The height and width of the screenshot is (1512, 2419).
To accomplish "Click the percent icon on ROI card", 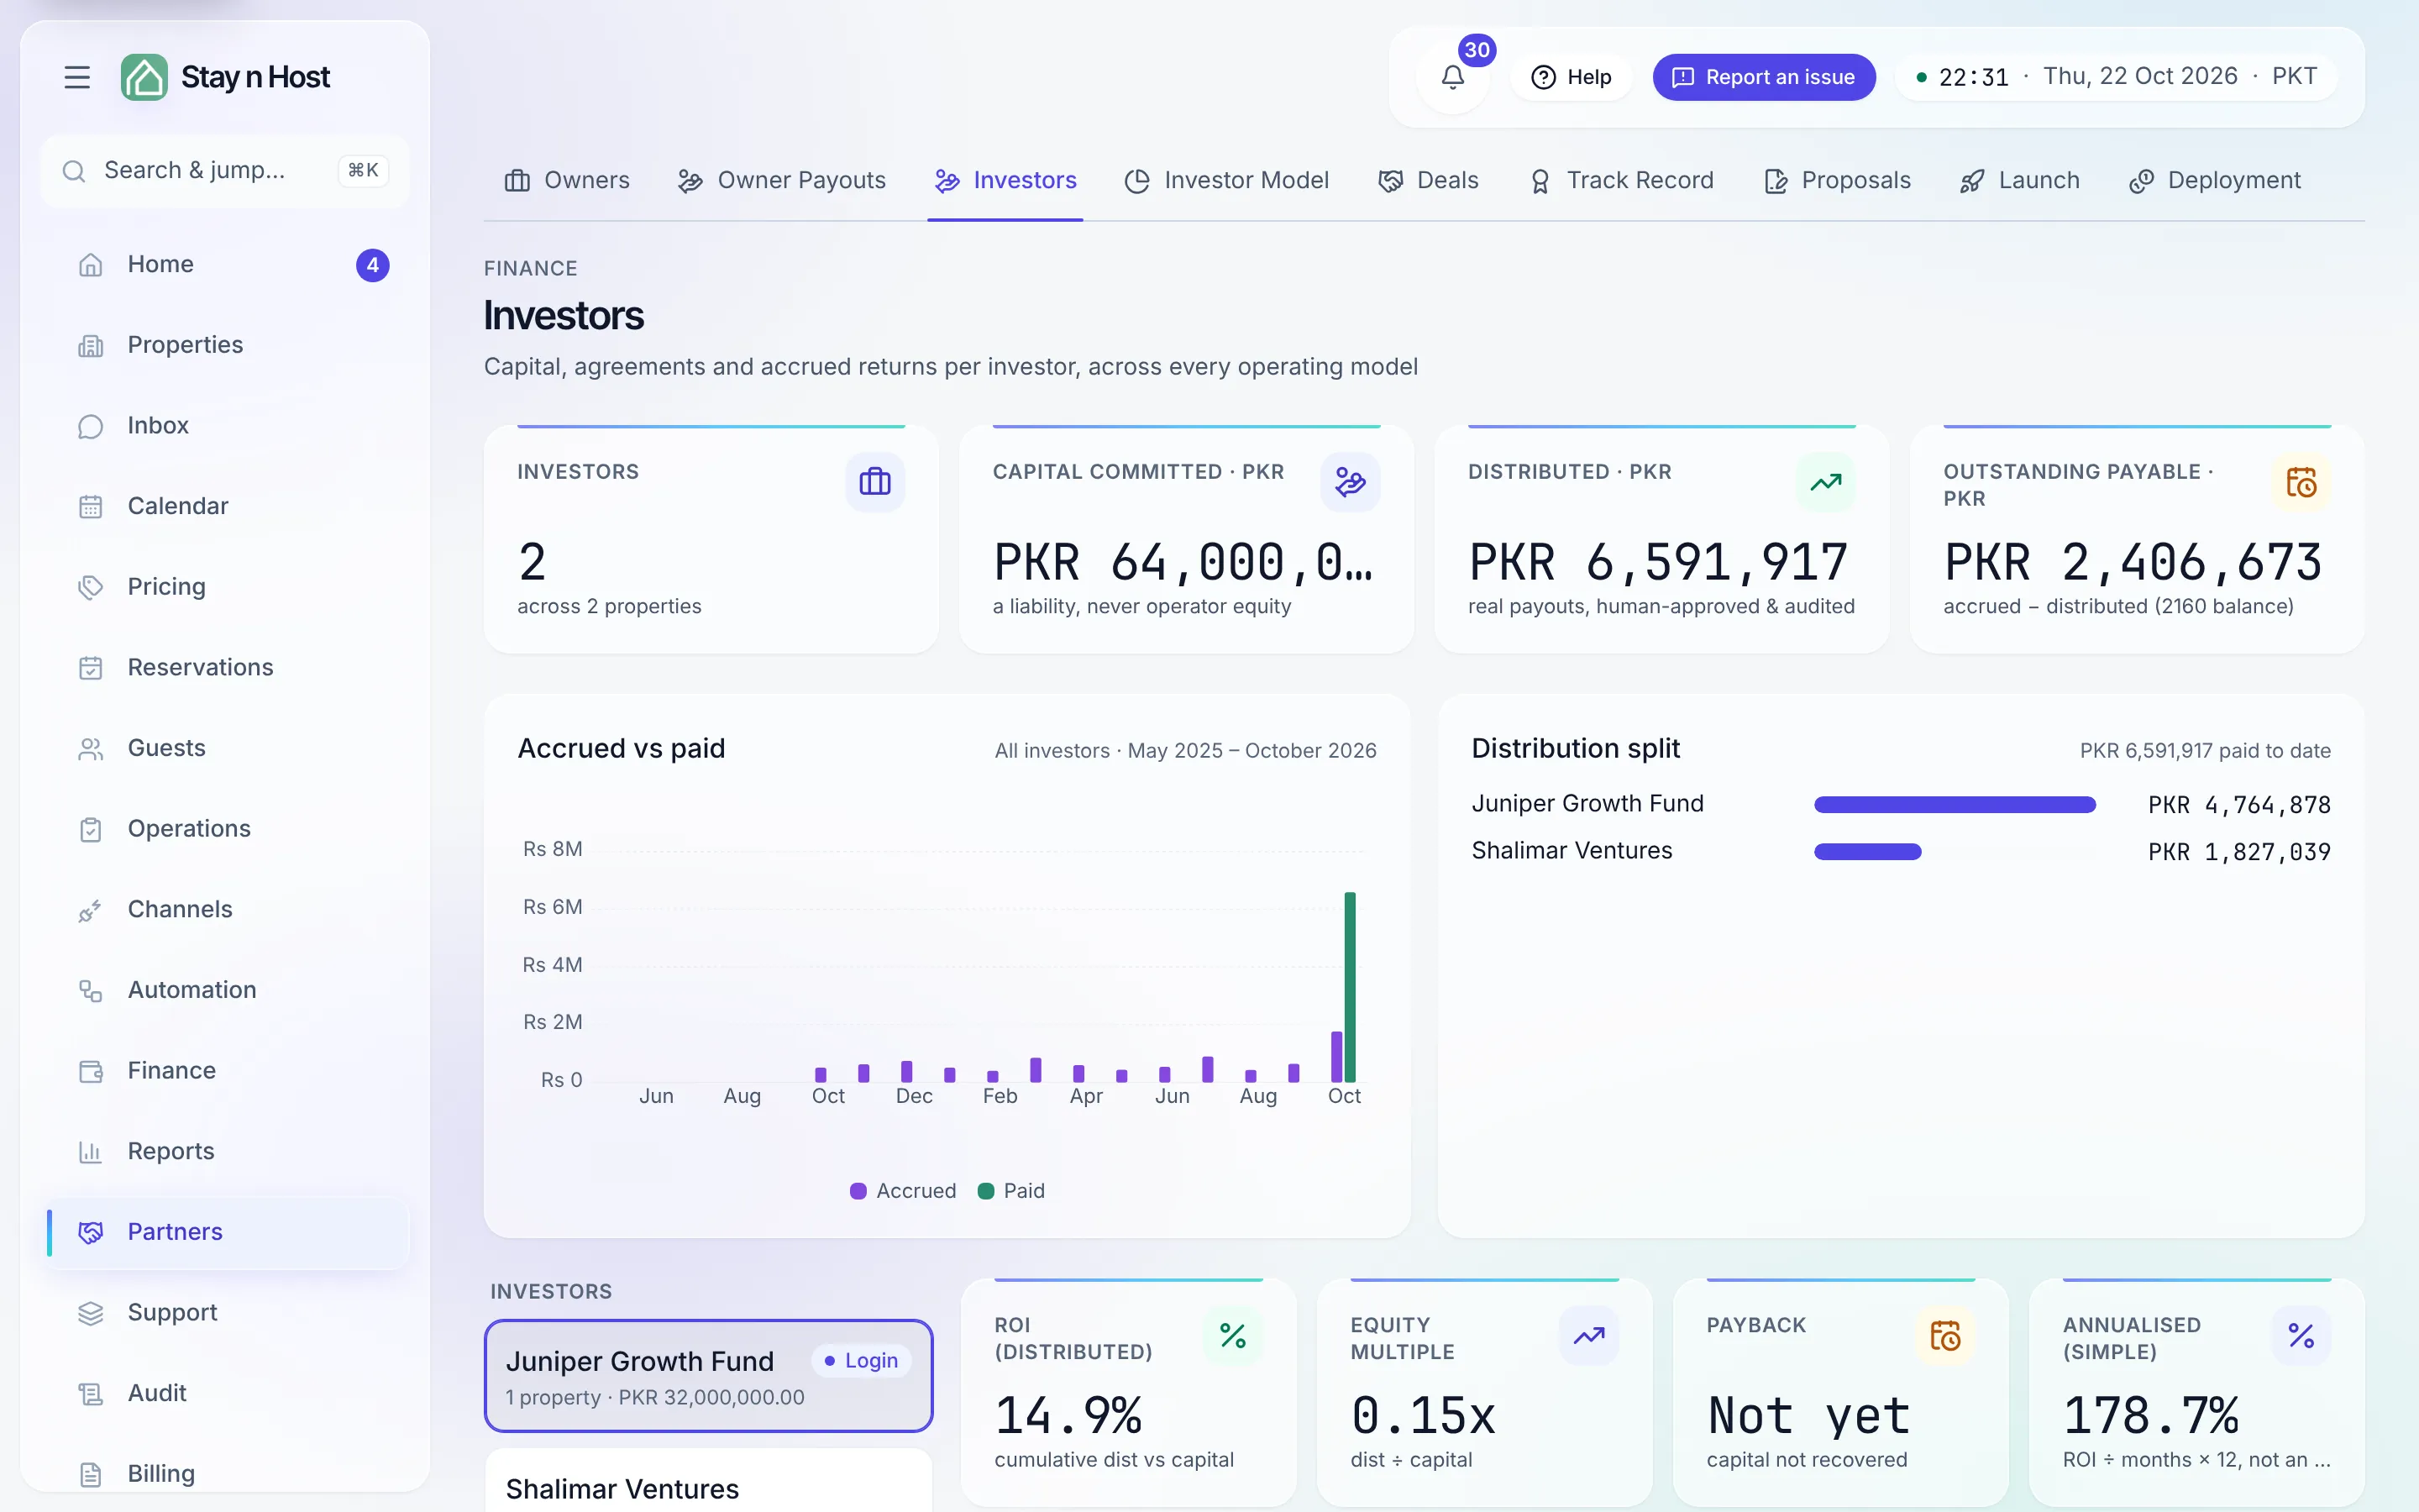I will coord(1234,1335).
